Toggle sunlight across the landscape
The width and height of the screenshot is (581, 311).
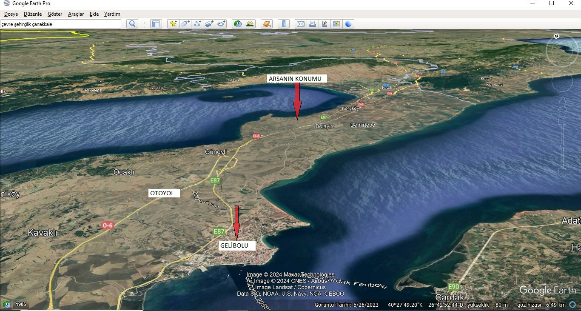[x=250, y=24]
